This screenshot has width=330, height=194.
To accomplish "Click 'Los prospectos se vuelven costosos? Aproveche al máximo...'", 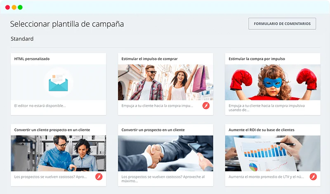I will (x=163, y=179).
